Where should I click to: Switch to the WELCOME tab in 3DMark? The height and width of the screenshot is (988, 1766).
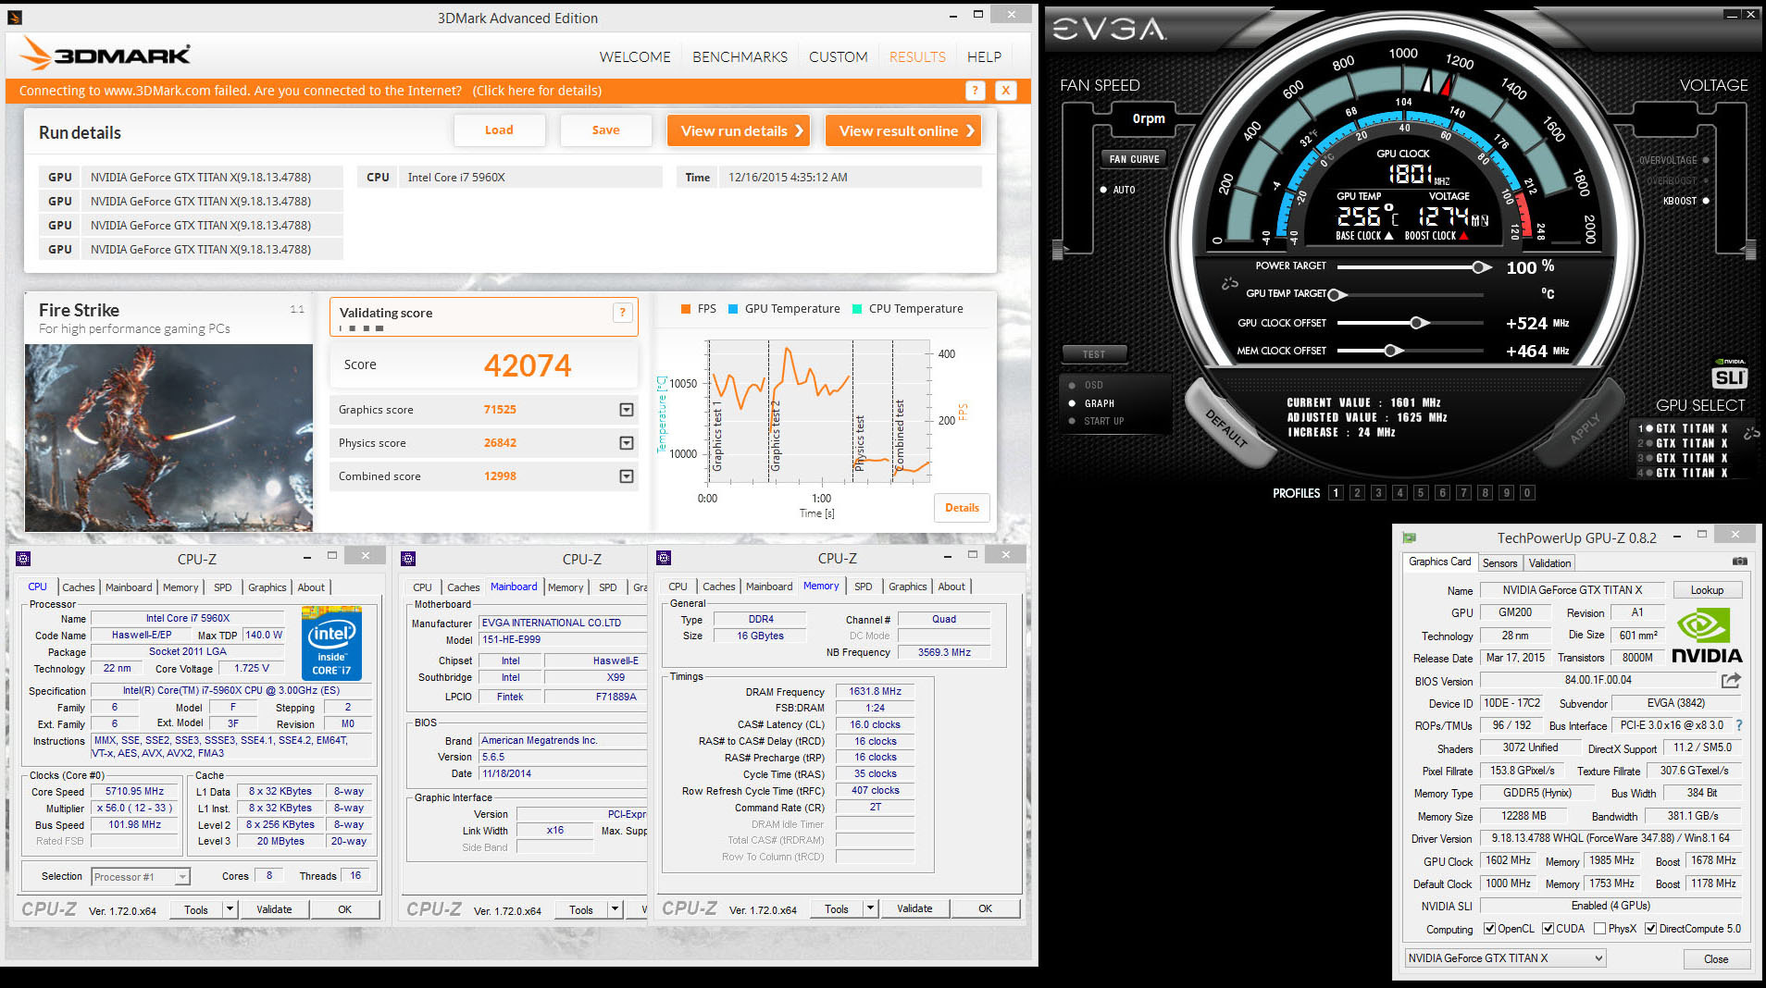(635, 56)
